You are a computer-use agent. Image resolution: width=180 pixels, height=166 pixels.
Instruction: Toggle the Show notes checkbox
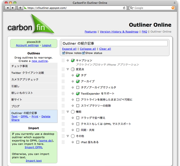(x=64, y=53)
